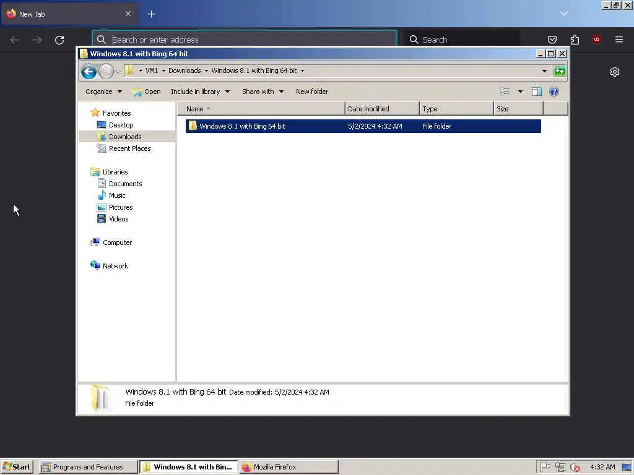Open the Organize menu
Image resolution: width=634 pixels, height=475 pixels.
pyautogui.click(x=103, y=92)
